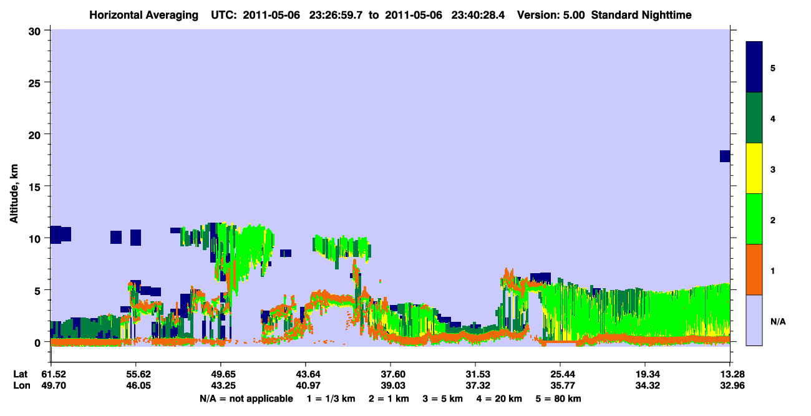Click latitude value '43.64'
Screen dimensions: 811x416
(x=305, y=374)
